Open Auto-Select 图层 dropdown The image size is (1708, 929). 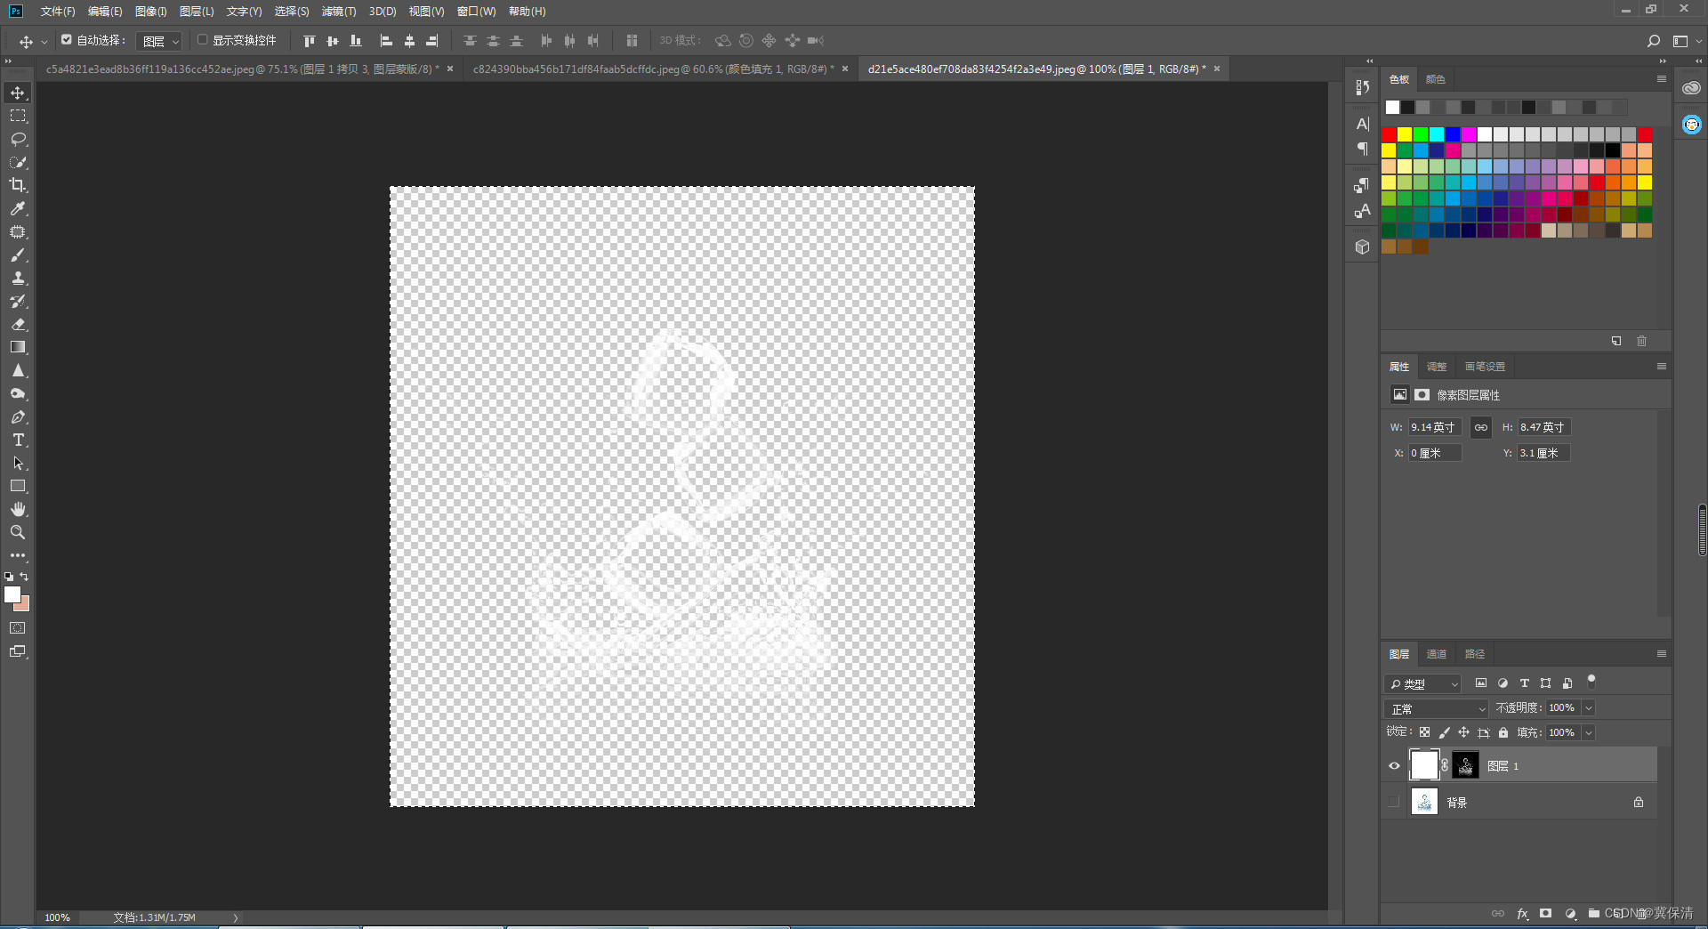click(159, 41)
